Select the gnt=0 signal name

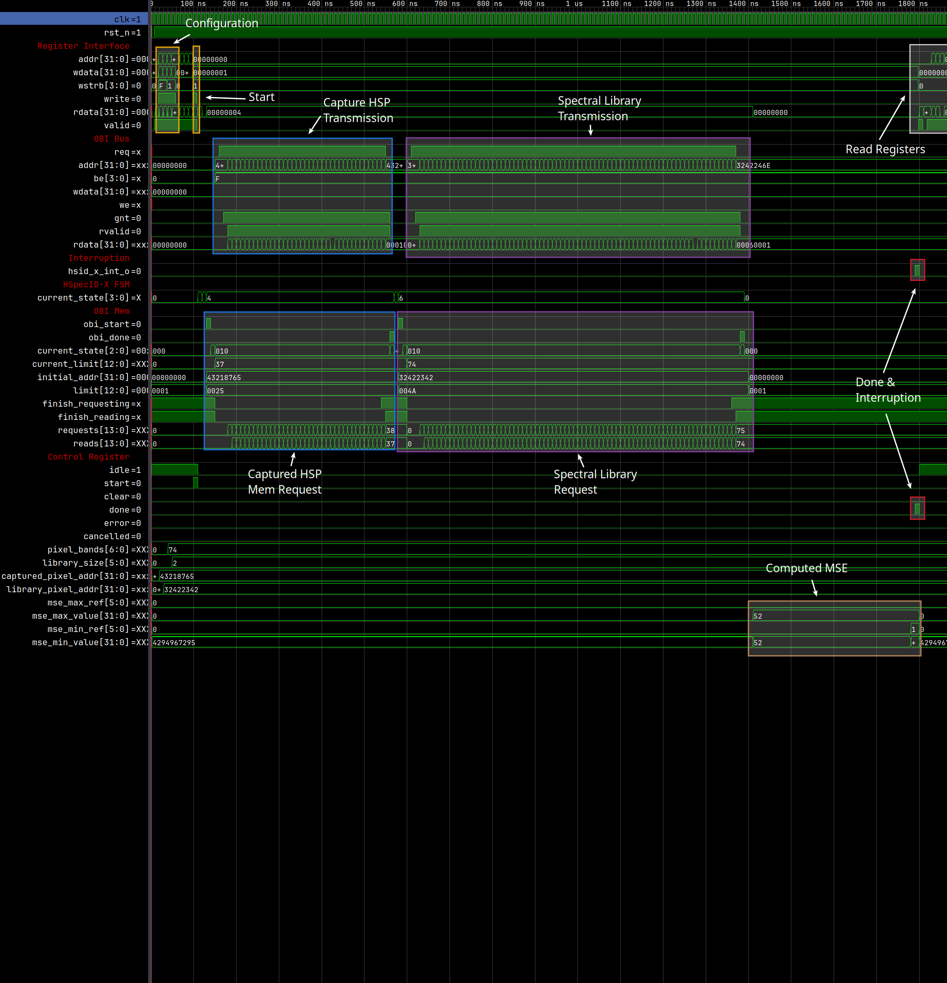(x=127, y=218)
